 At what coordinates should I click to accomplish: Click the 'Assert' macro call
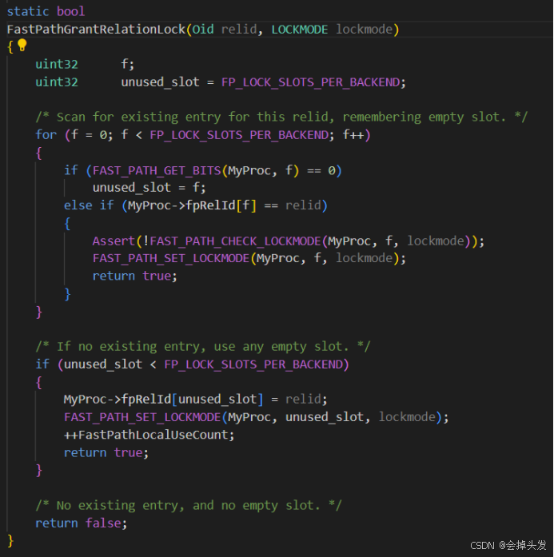point(114,241)
